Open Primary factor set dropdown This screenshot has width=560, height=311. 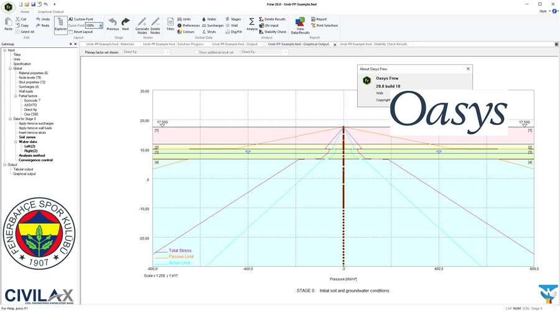[x=167, y=52]
